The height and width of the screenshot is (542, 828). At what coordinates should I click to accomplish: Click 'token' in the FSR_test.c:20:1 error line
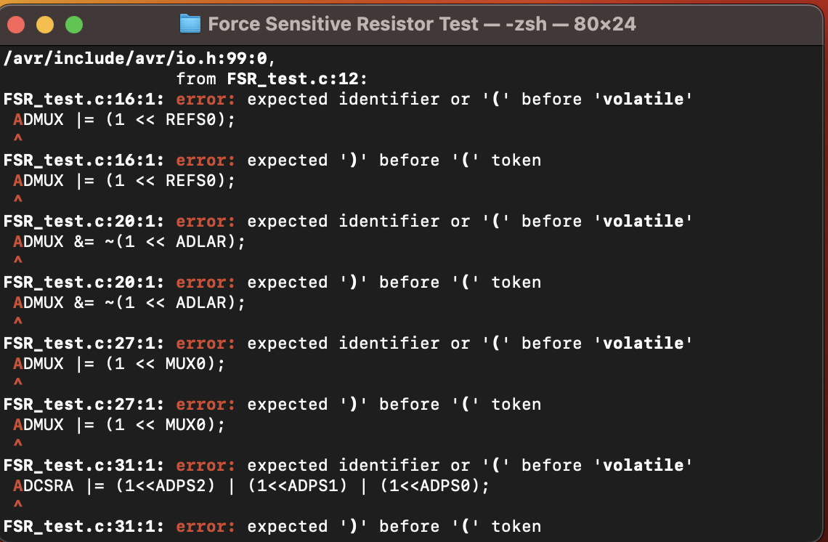(516, 282)
